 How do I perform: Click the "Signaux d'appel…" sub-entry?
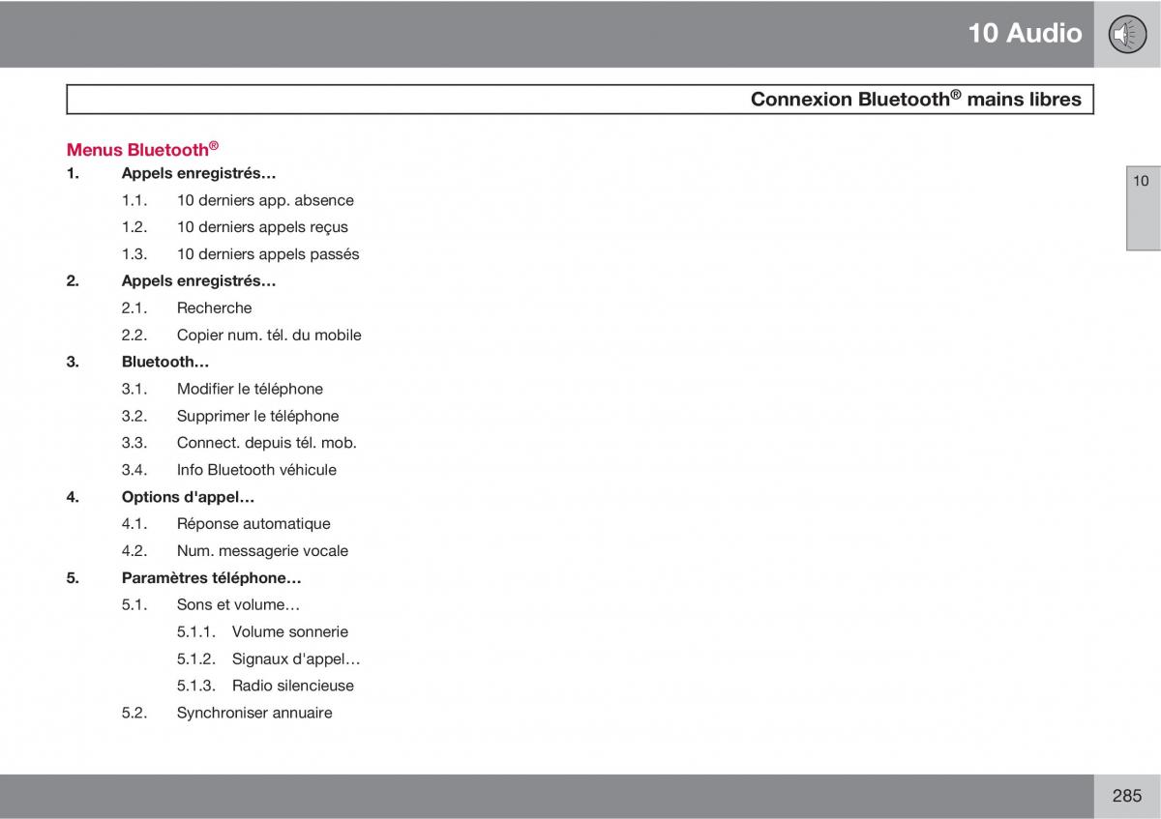coord(296,659)
